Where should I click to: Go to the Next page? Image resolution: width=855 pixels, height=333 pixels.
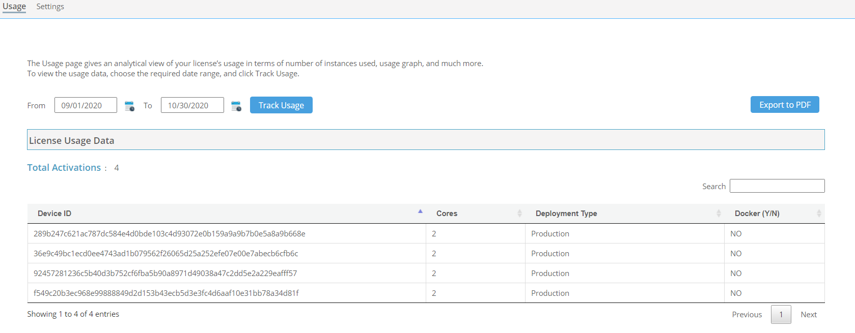tap(809, 315)
